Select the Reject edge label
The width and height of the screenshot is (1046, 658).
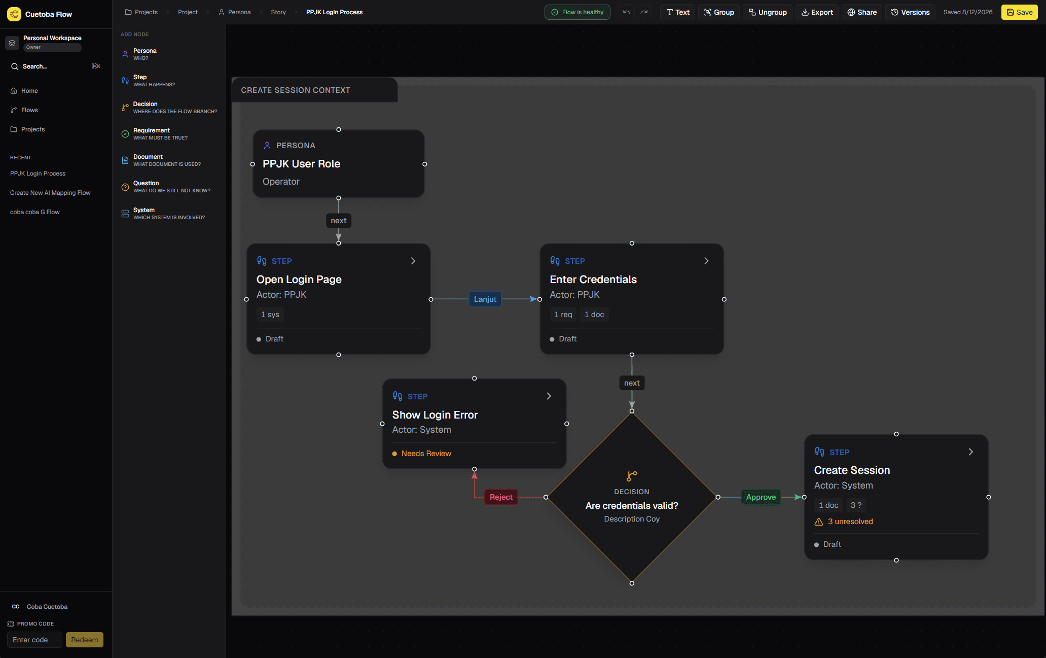click(501, 497)
